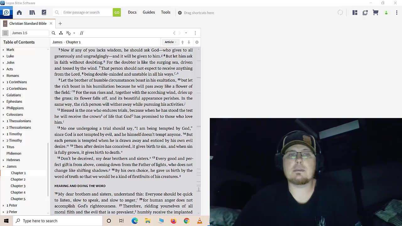The height and width of the screenshot is (226, 402).
Task: Open the Guides menu
Action: click(149, 12)
